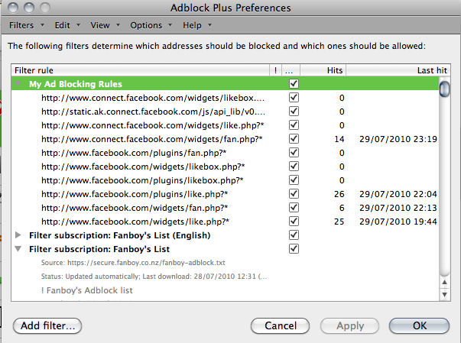461x343 pixels.
Task: Click the scrollbar down arrow
Action: (444, 295)
